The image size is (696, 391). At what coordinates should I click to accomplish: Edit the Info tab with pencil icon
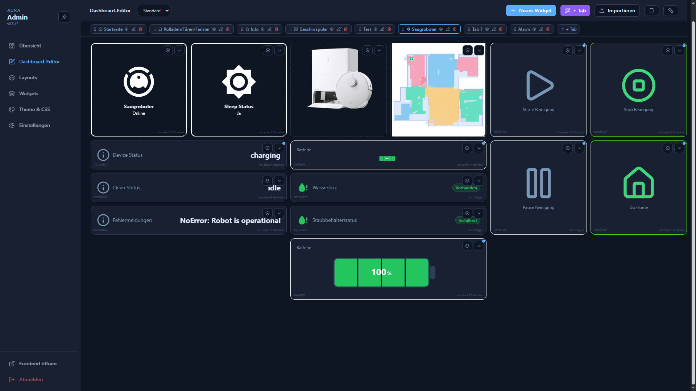269,29
